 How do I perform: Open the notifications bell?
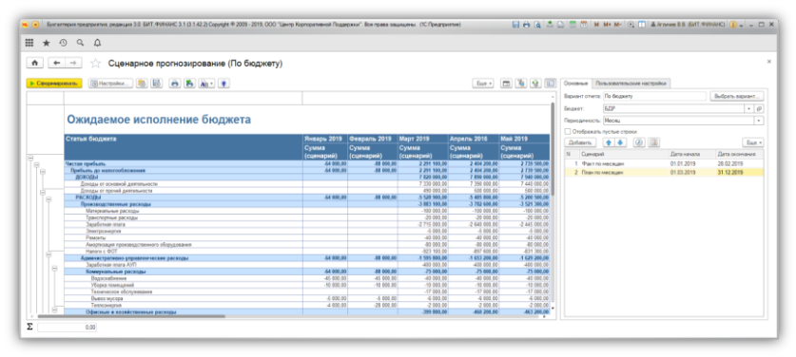click(x=97, y=43)
